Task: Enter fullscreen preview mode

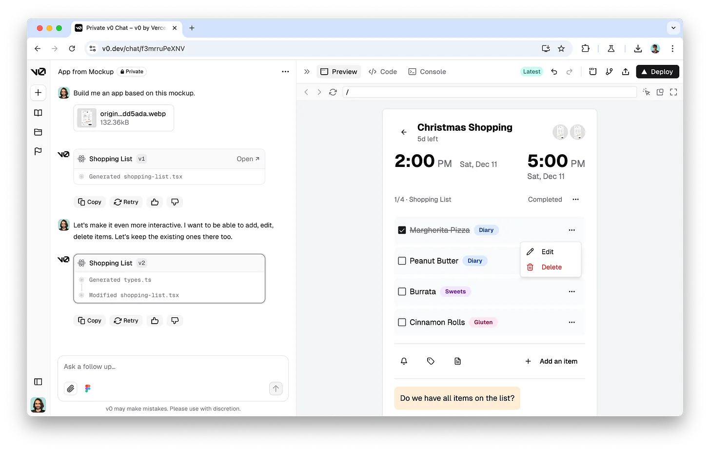Action: pyautogui.click(x=673, y=92)
